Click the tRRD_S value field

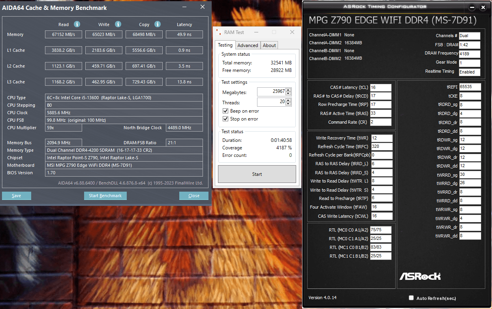pos(382,173)
